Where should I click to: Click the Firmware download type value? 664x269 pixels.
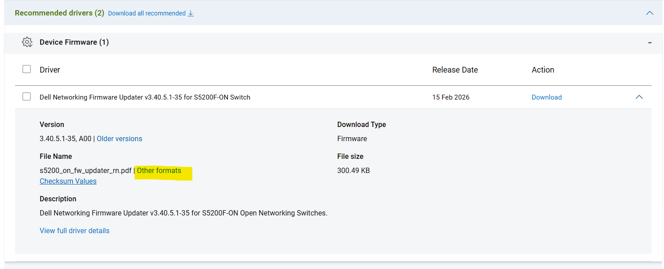coord(352,139)
